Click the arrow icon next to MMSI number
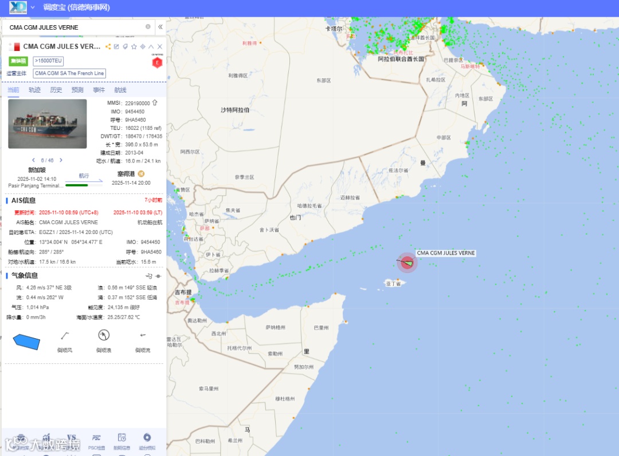The height and width of the screenshot is (456, 619). click(x=155, y=102)
